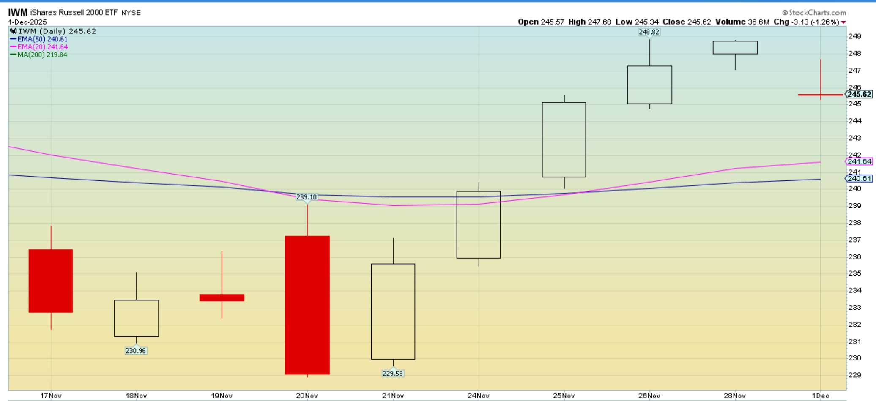The width and height of the screenshot is (876, 401).
Task: Select the highlighted 245.62 close price tag
Action: [x=858, y=94]
